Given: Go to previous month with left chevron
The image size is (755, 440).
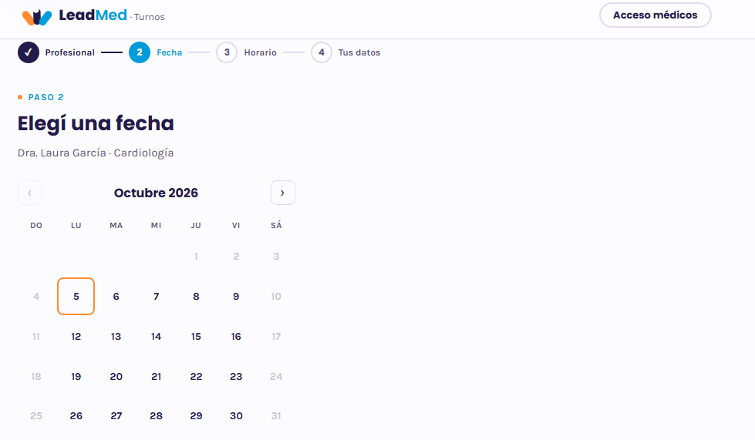Looking at the screenshot, I should [30, 193].
